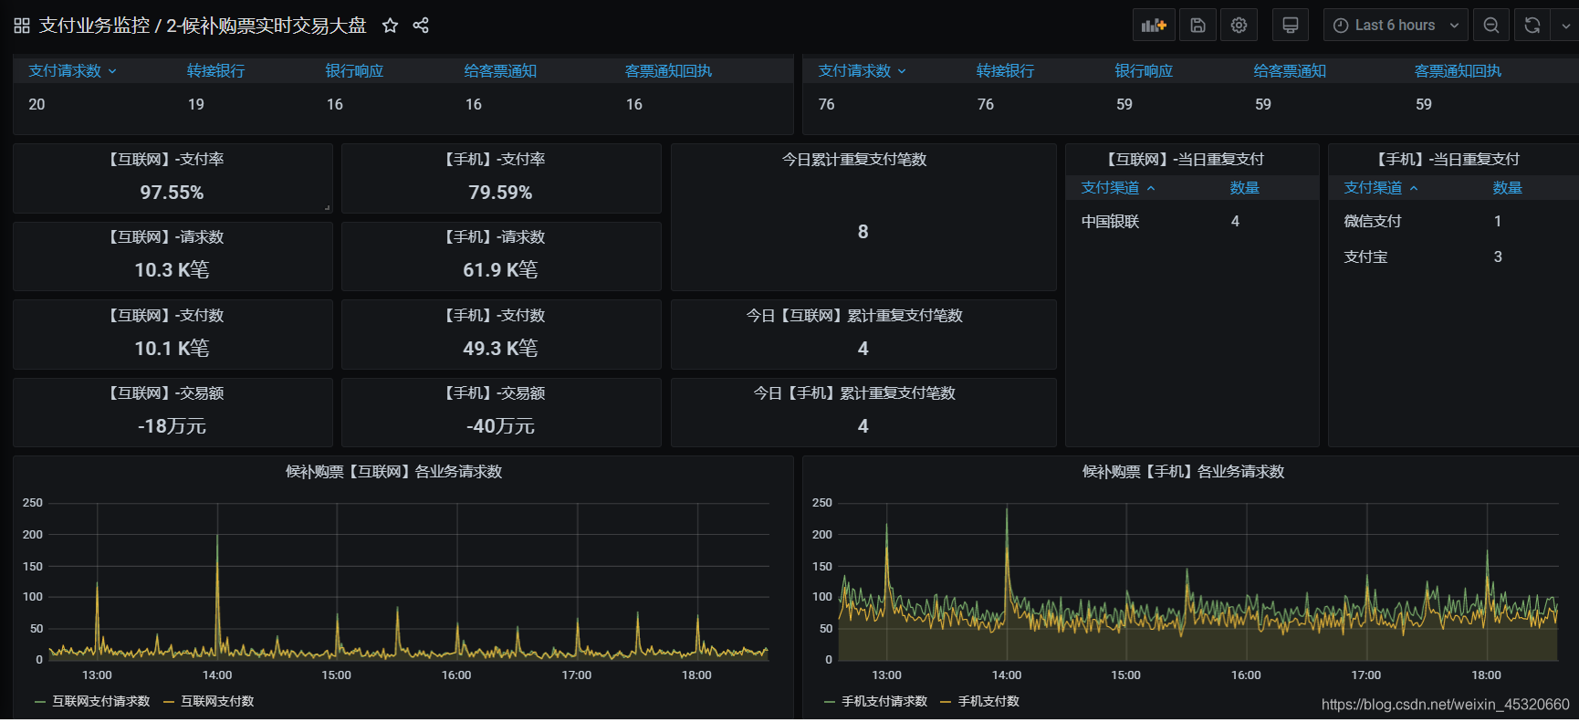Image resolution: width=1579 pixels, height=722 pixels.
Task: Toggle 手机支付数 legend series
Action: pos(988,702)
